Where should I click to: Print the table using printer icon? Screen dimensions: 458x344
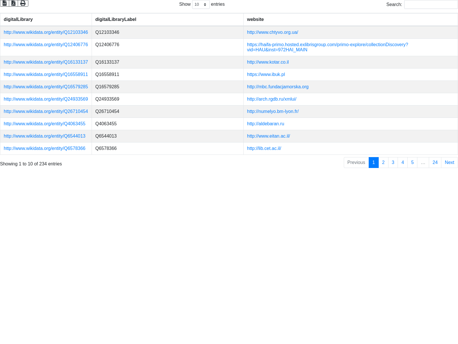point(23,3)
